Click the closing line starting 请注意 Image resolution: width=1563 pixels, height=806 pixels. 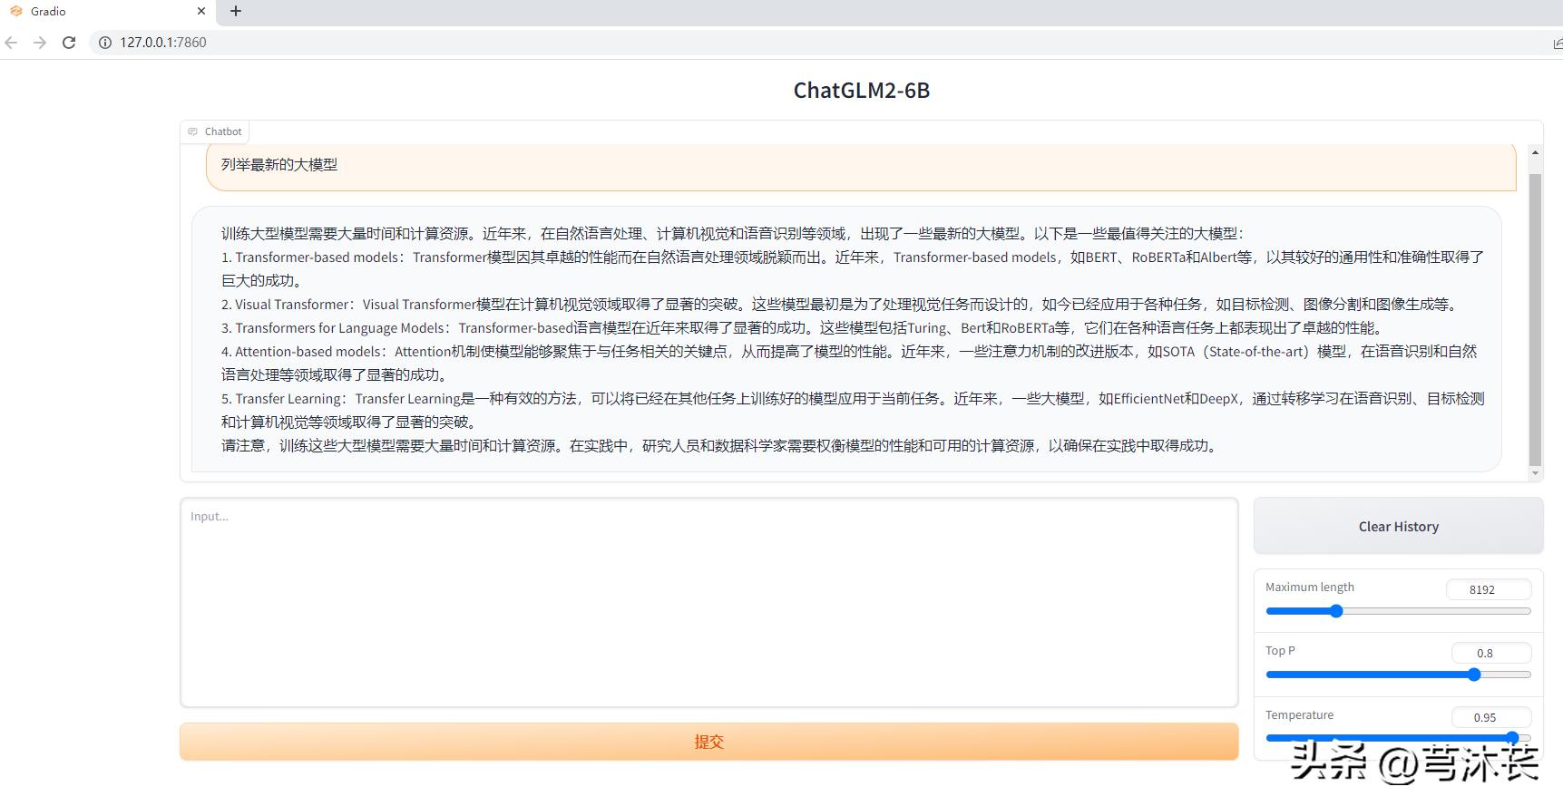720,445
